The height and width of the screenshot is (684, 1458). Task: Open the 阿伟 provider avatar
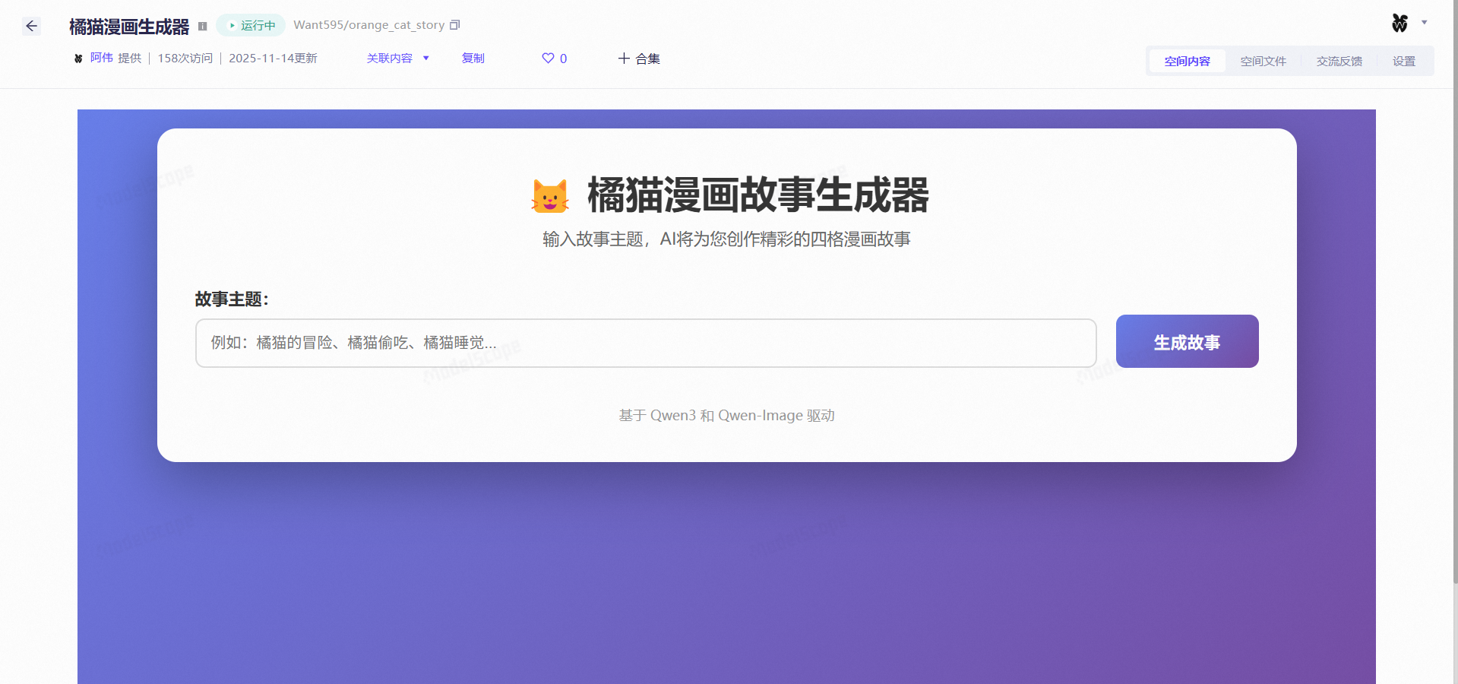tap(77, 58)
